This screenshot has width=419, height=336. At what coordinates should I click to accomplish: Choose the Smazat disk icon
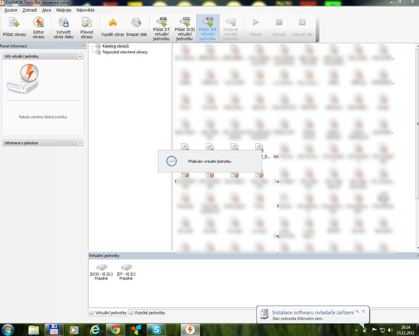(136, 23)
